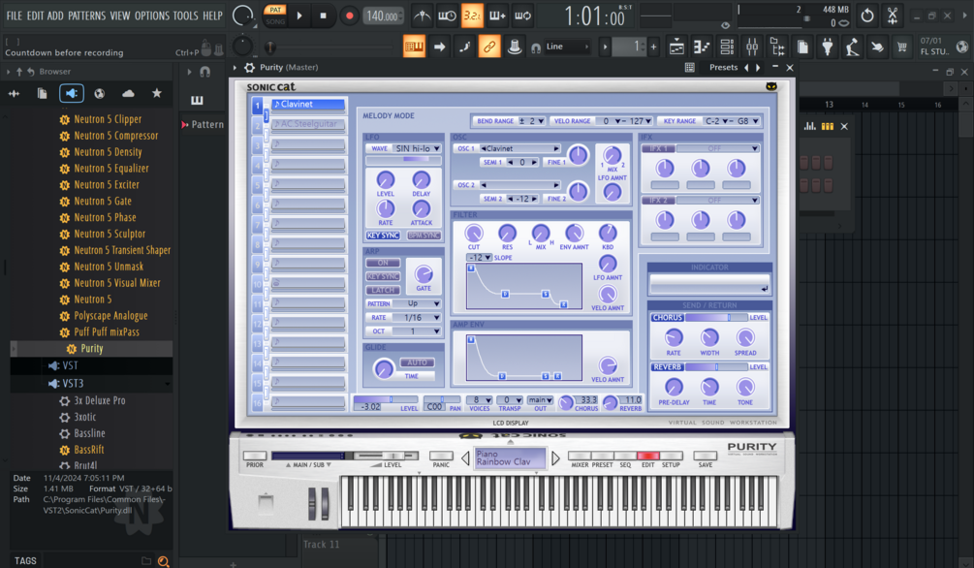
Task: Toggle the Purity EDIT button
Action: [647, 457]
